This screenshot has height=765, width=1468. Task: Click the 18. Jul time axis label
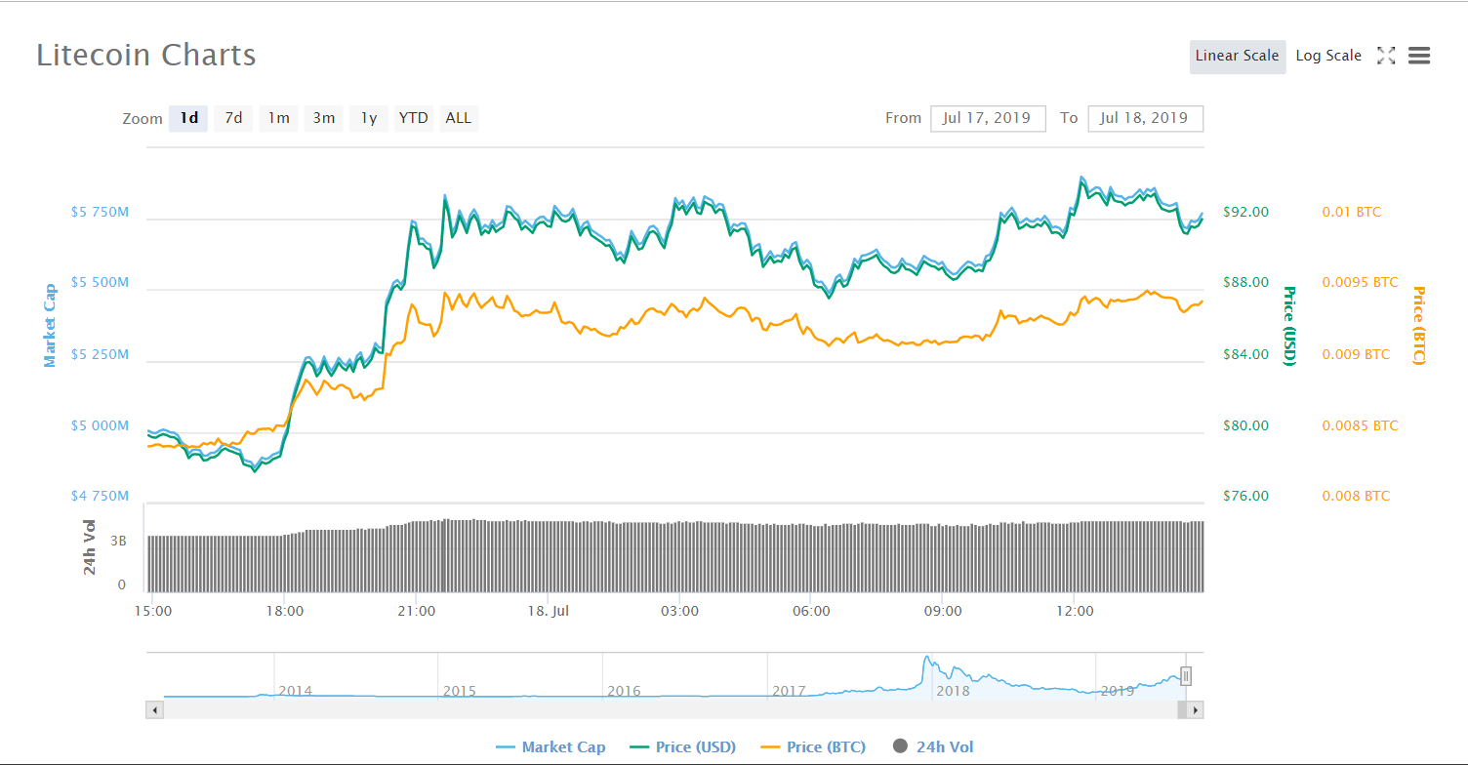pyautogui.click(x=547, y=612)
